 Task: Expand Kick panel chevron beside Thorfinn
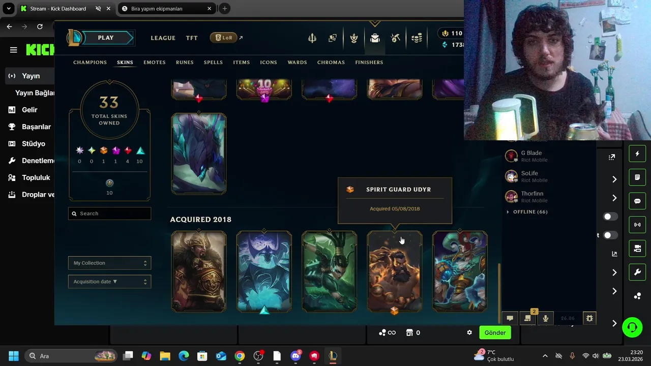click(614, 198)
